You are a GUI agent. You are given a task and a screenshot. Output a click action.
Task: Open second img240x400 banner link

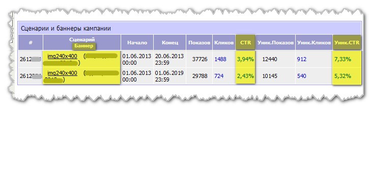[63, 73]
